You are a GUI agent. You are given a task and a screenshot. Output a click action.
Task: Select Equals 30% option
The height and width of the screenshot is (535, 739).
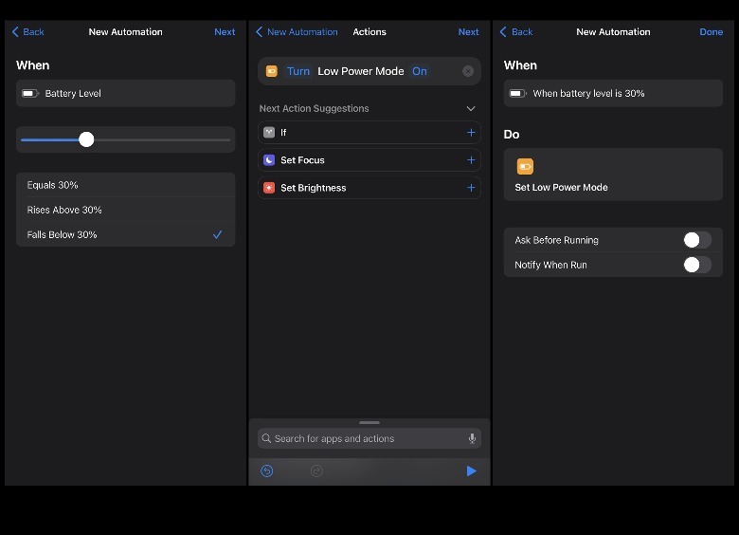pyautogui.click(x=125, y=185)
